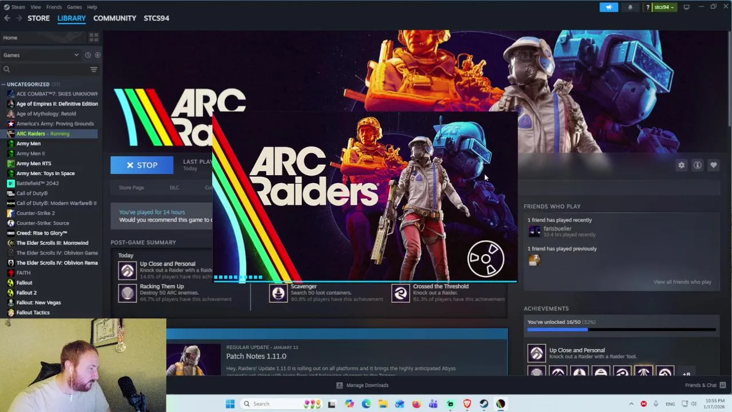Image resolution: width=732 pixels, height=412 pixels.
Task: Add ARC Raiders to favorites heart
Action: click(713, 165)
